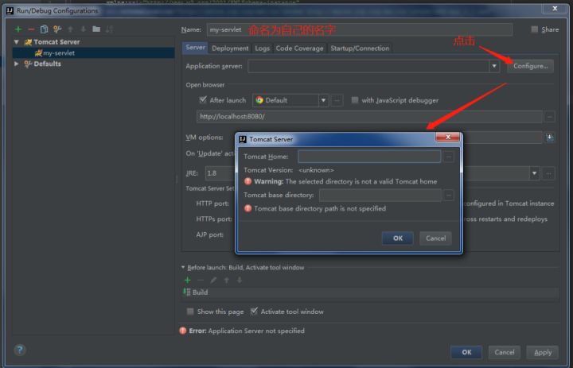The width and height of the screenshot is (573, 368).
Task: Close the Tomcat Server dialog
Action: coord(447,138)
